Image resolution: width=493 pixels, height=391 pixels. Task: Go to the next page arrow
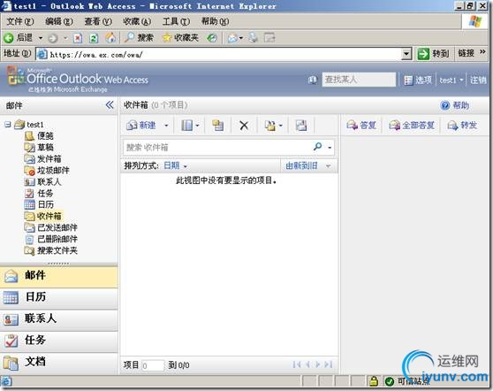pos(318,364)
